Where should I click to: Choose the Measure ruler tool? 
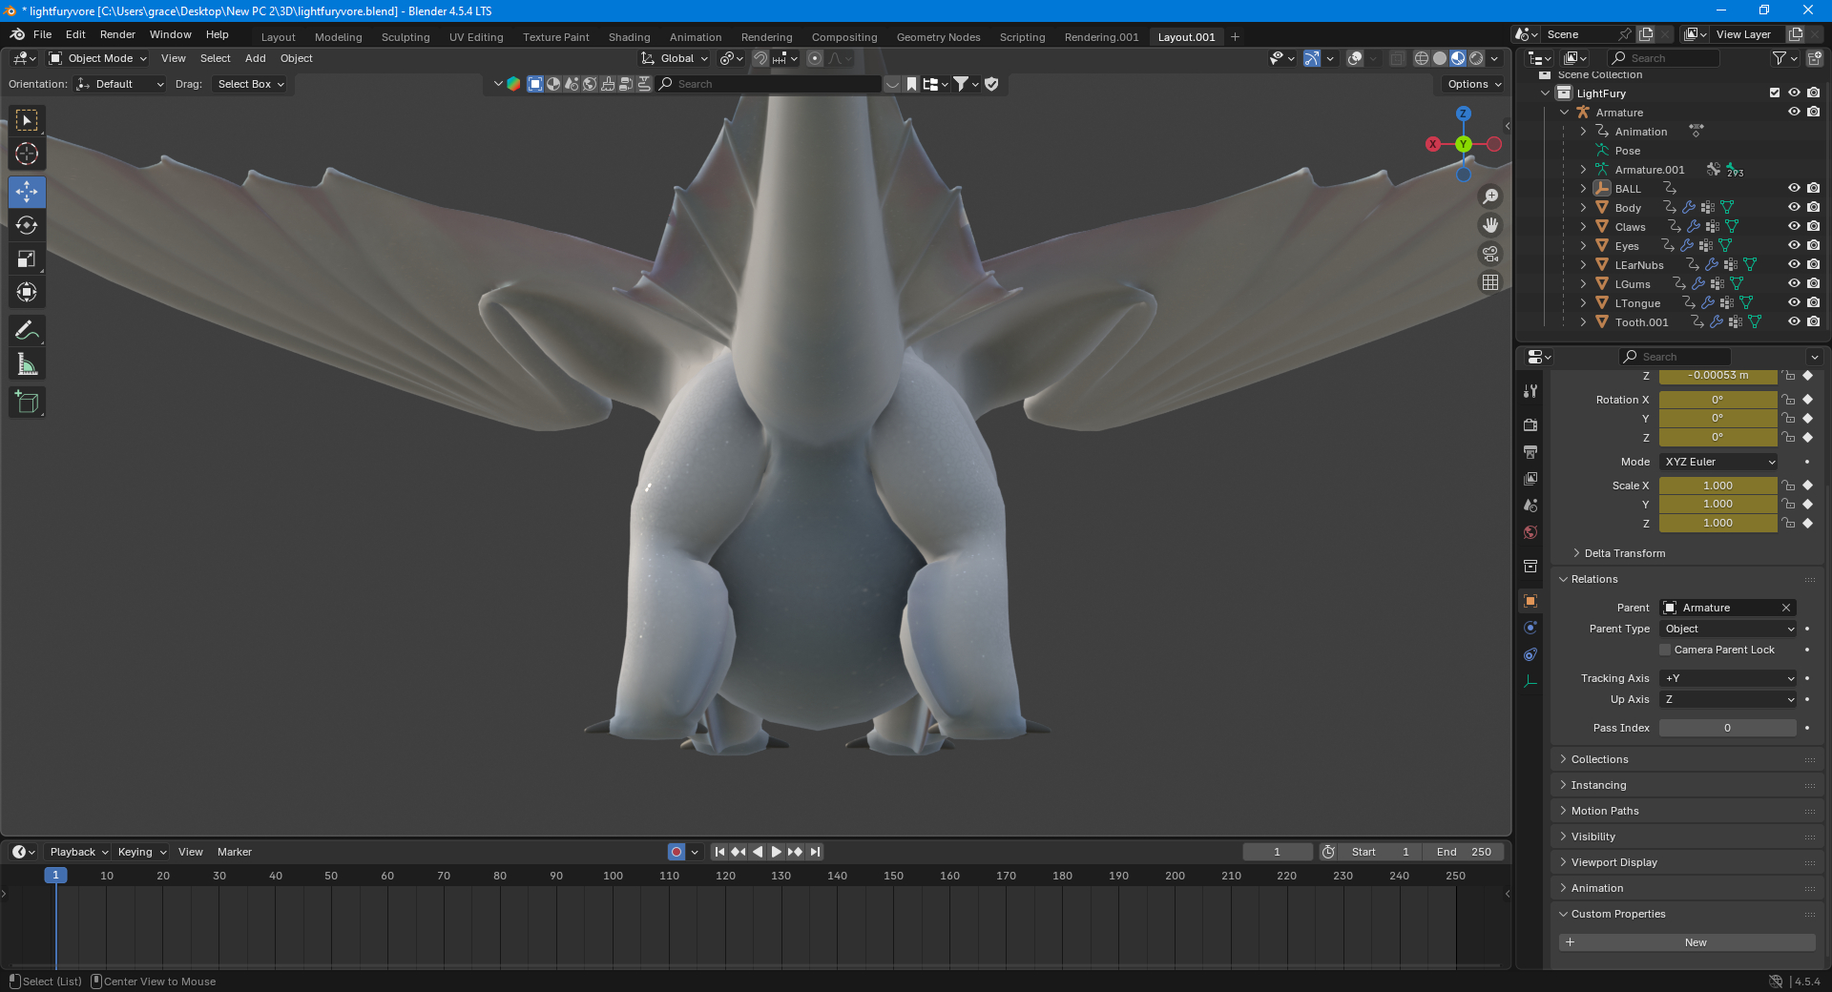pos(27,364)
